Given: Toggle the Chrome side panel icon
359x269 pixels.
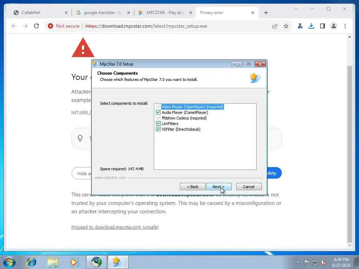Looking at the screenshot, I should (323, 26).
